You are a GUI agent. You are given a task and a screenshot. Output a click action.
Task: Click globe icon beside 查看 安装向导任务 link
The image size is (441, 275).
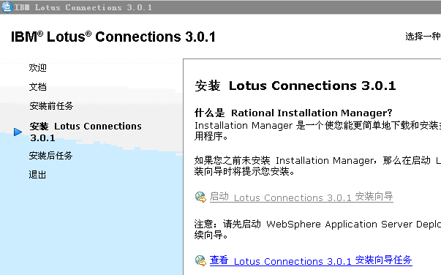click(x=200, y=260)
